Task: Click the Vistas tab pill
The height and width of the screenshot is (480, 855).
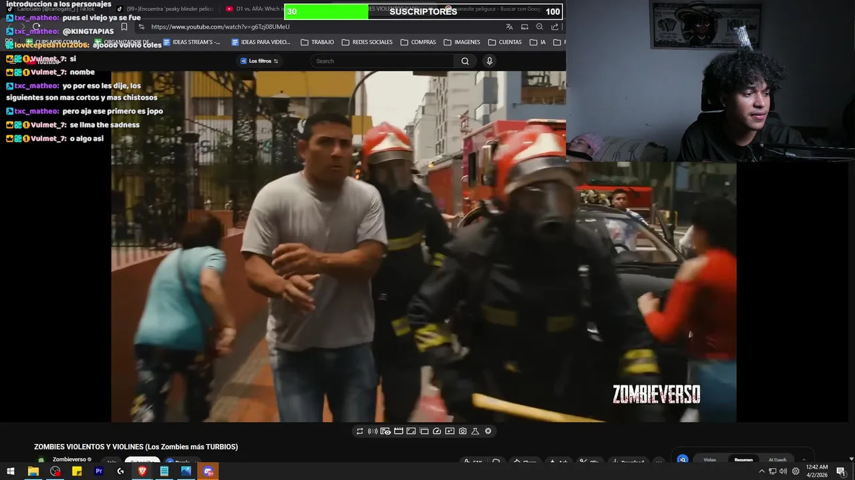Action: pos(709,459)
